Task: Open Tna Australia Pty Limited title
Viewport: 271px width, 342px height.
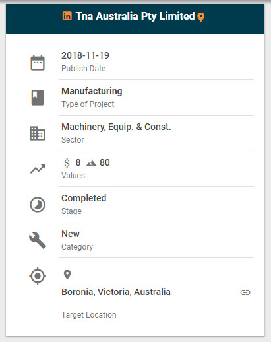Action: click(x=135, y=16)
